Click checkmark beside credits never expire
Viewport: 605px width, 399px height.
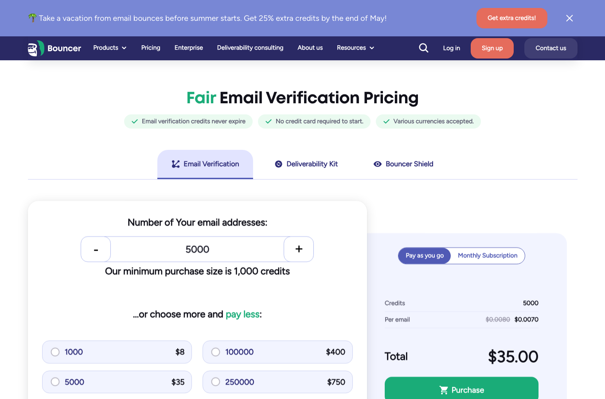(x=135, y=121)
